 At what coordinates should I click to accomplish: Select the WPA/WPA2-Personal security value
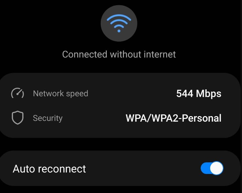(x=173, y=118)
